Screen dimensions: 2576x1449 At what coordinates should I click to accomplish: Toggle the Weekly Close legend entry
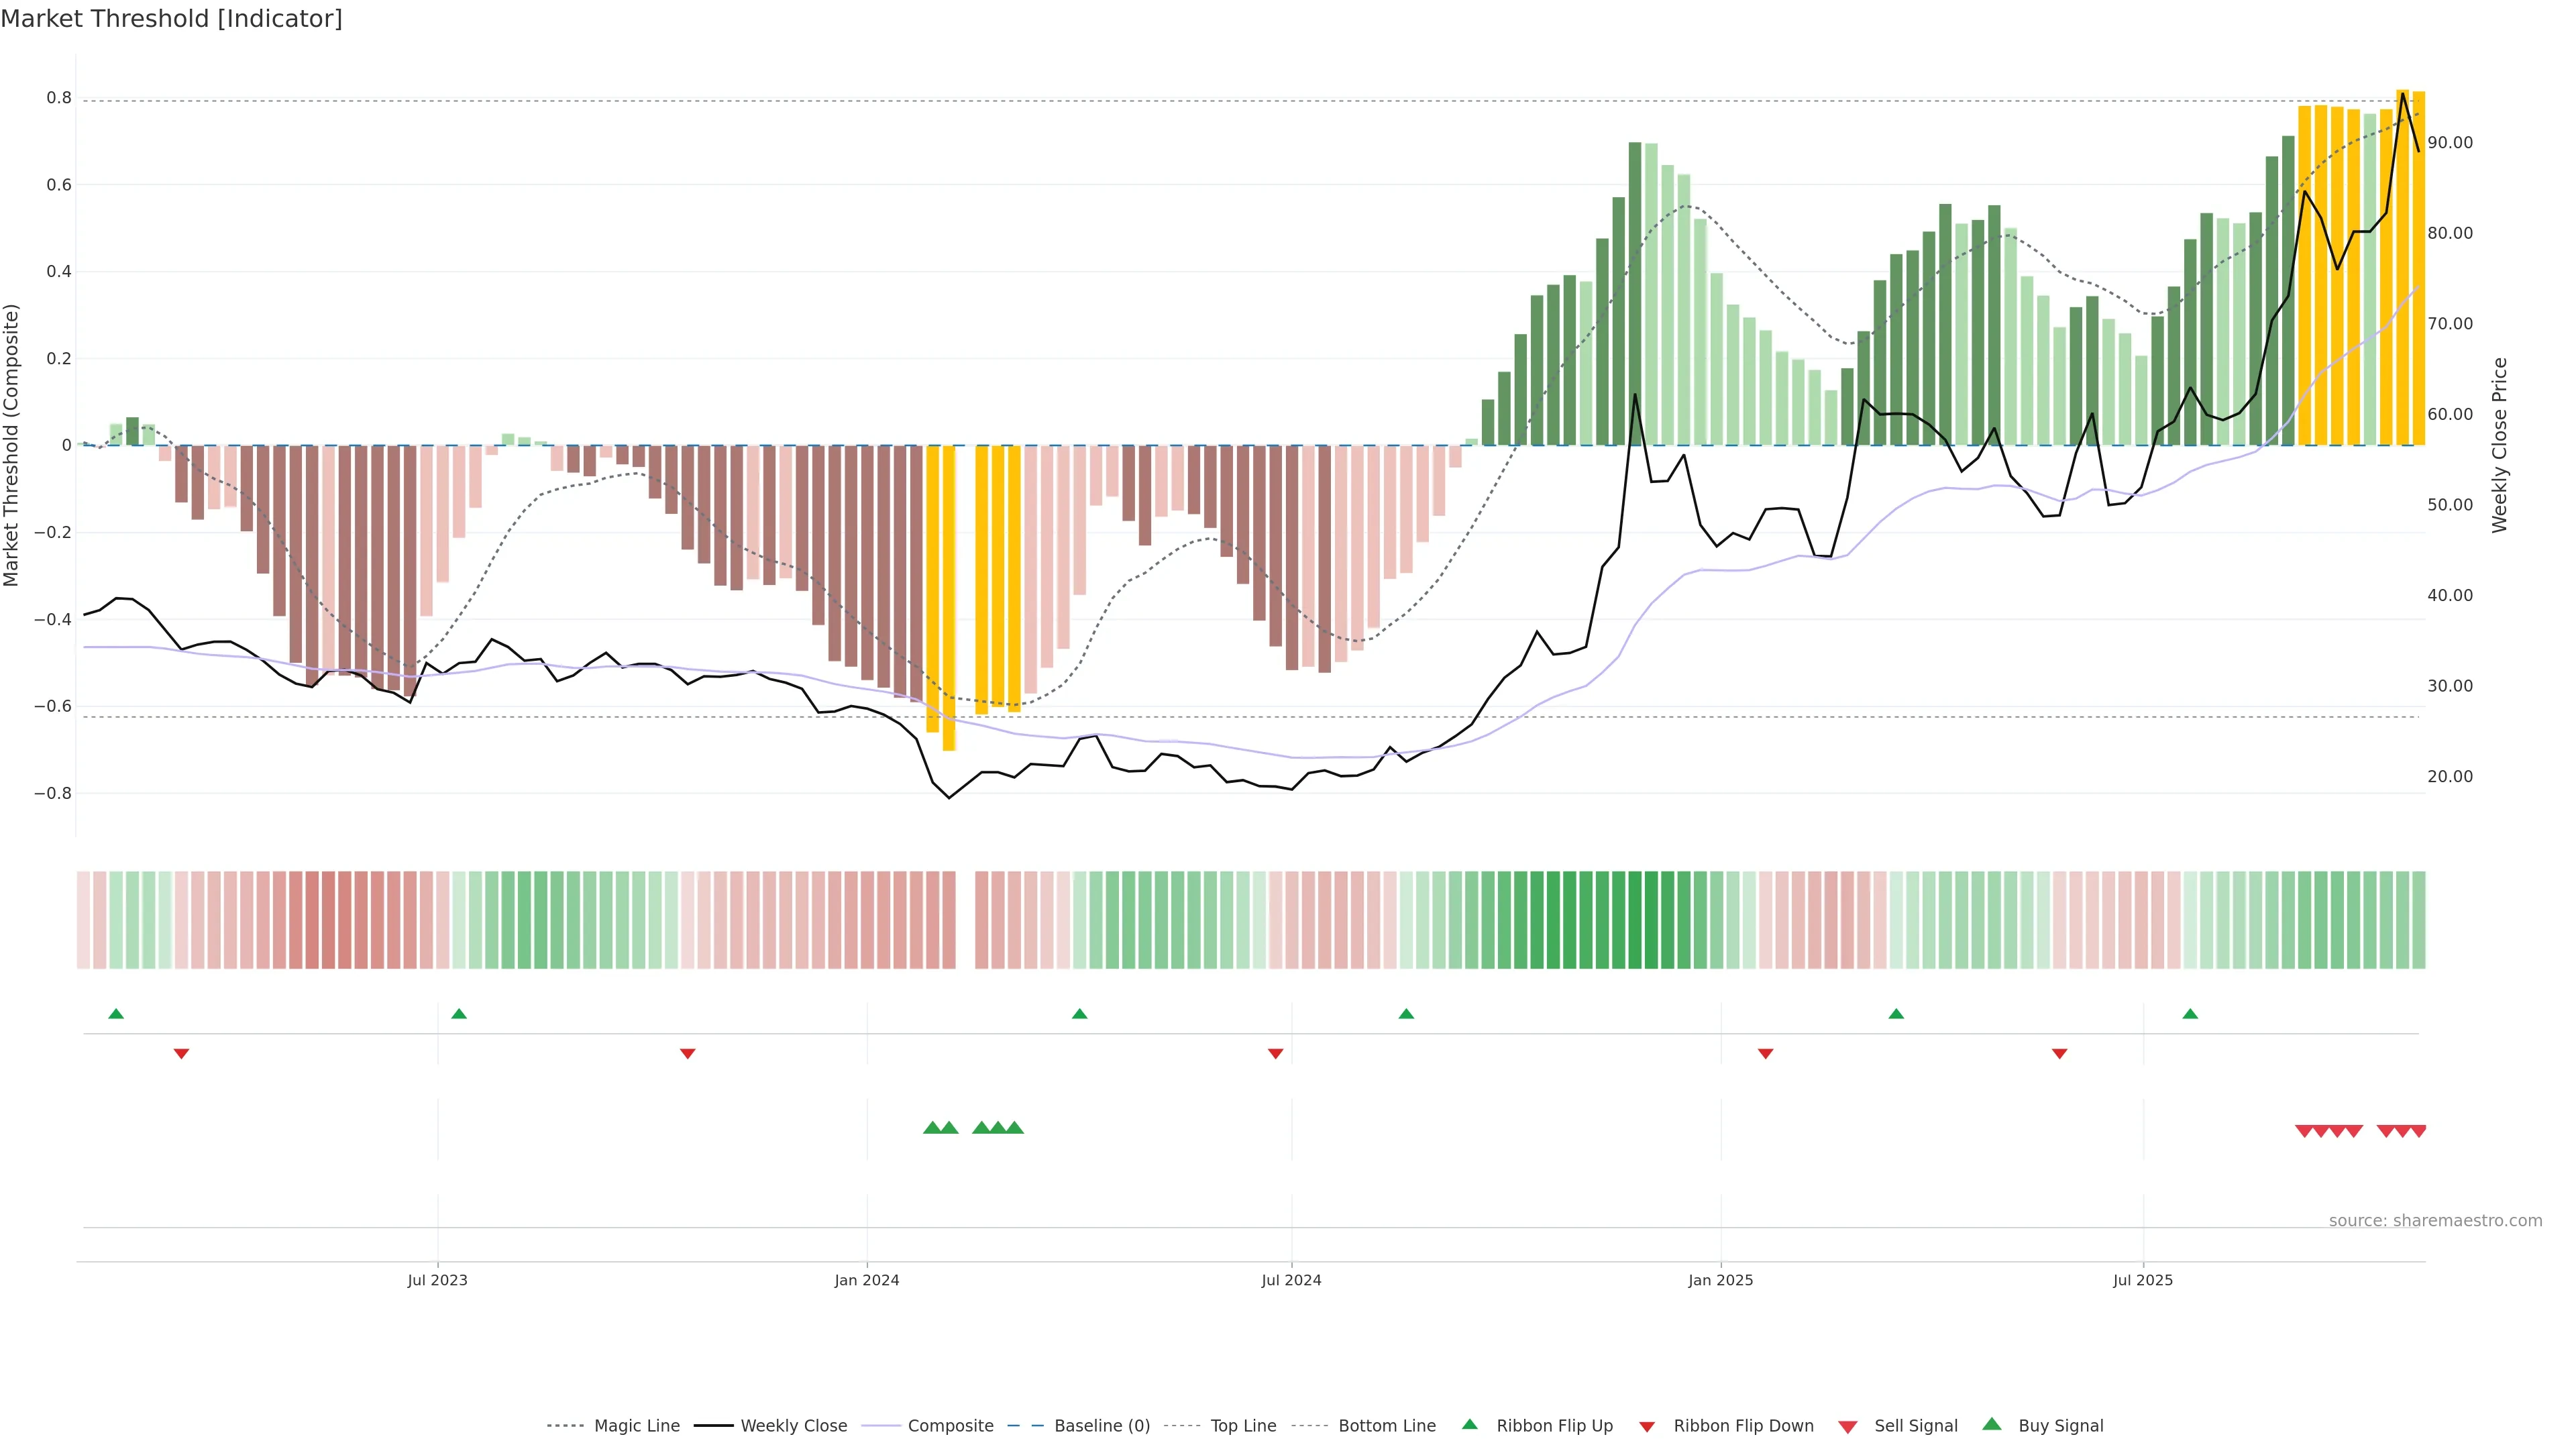point(793,1426)
